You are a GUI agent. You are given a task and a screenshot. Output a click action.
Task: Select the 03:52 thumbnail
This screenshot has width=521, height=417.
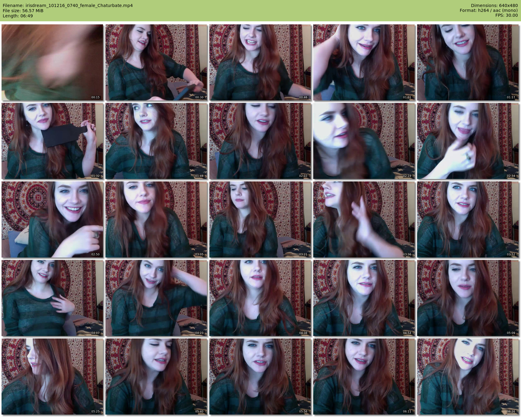click(468, 219)
